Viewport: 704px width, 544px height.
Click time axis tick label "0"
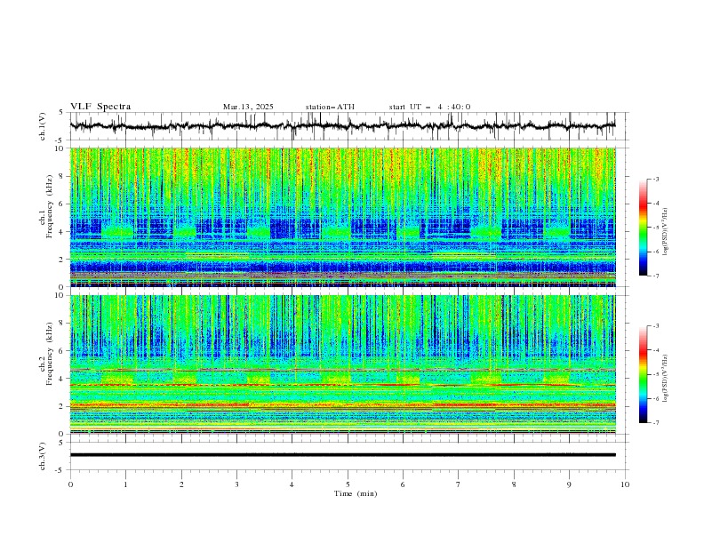coord(70,484)
